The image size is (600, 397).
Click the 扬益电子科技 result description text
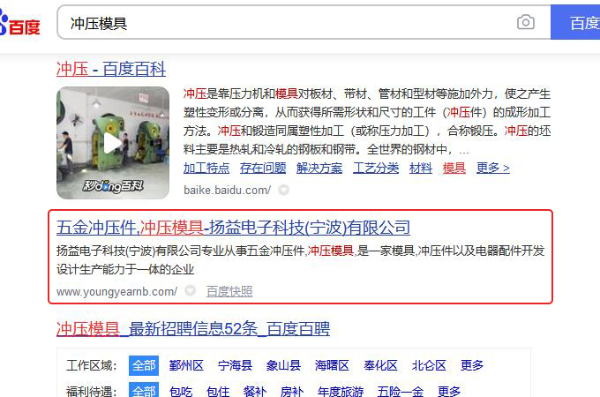click(300, 260)
